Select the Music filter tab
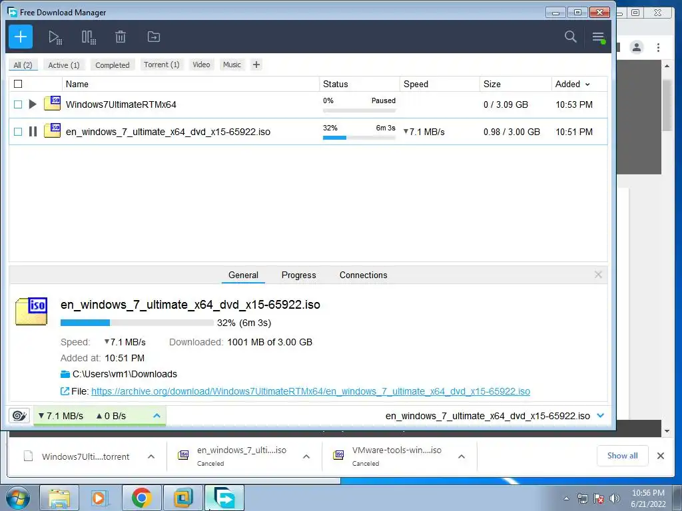Image resolution: width=682 pixels, height=511 pixels. click(x=232, y=65)
